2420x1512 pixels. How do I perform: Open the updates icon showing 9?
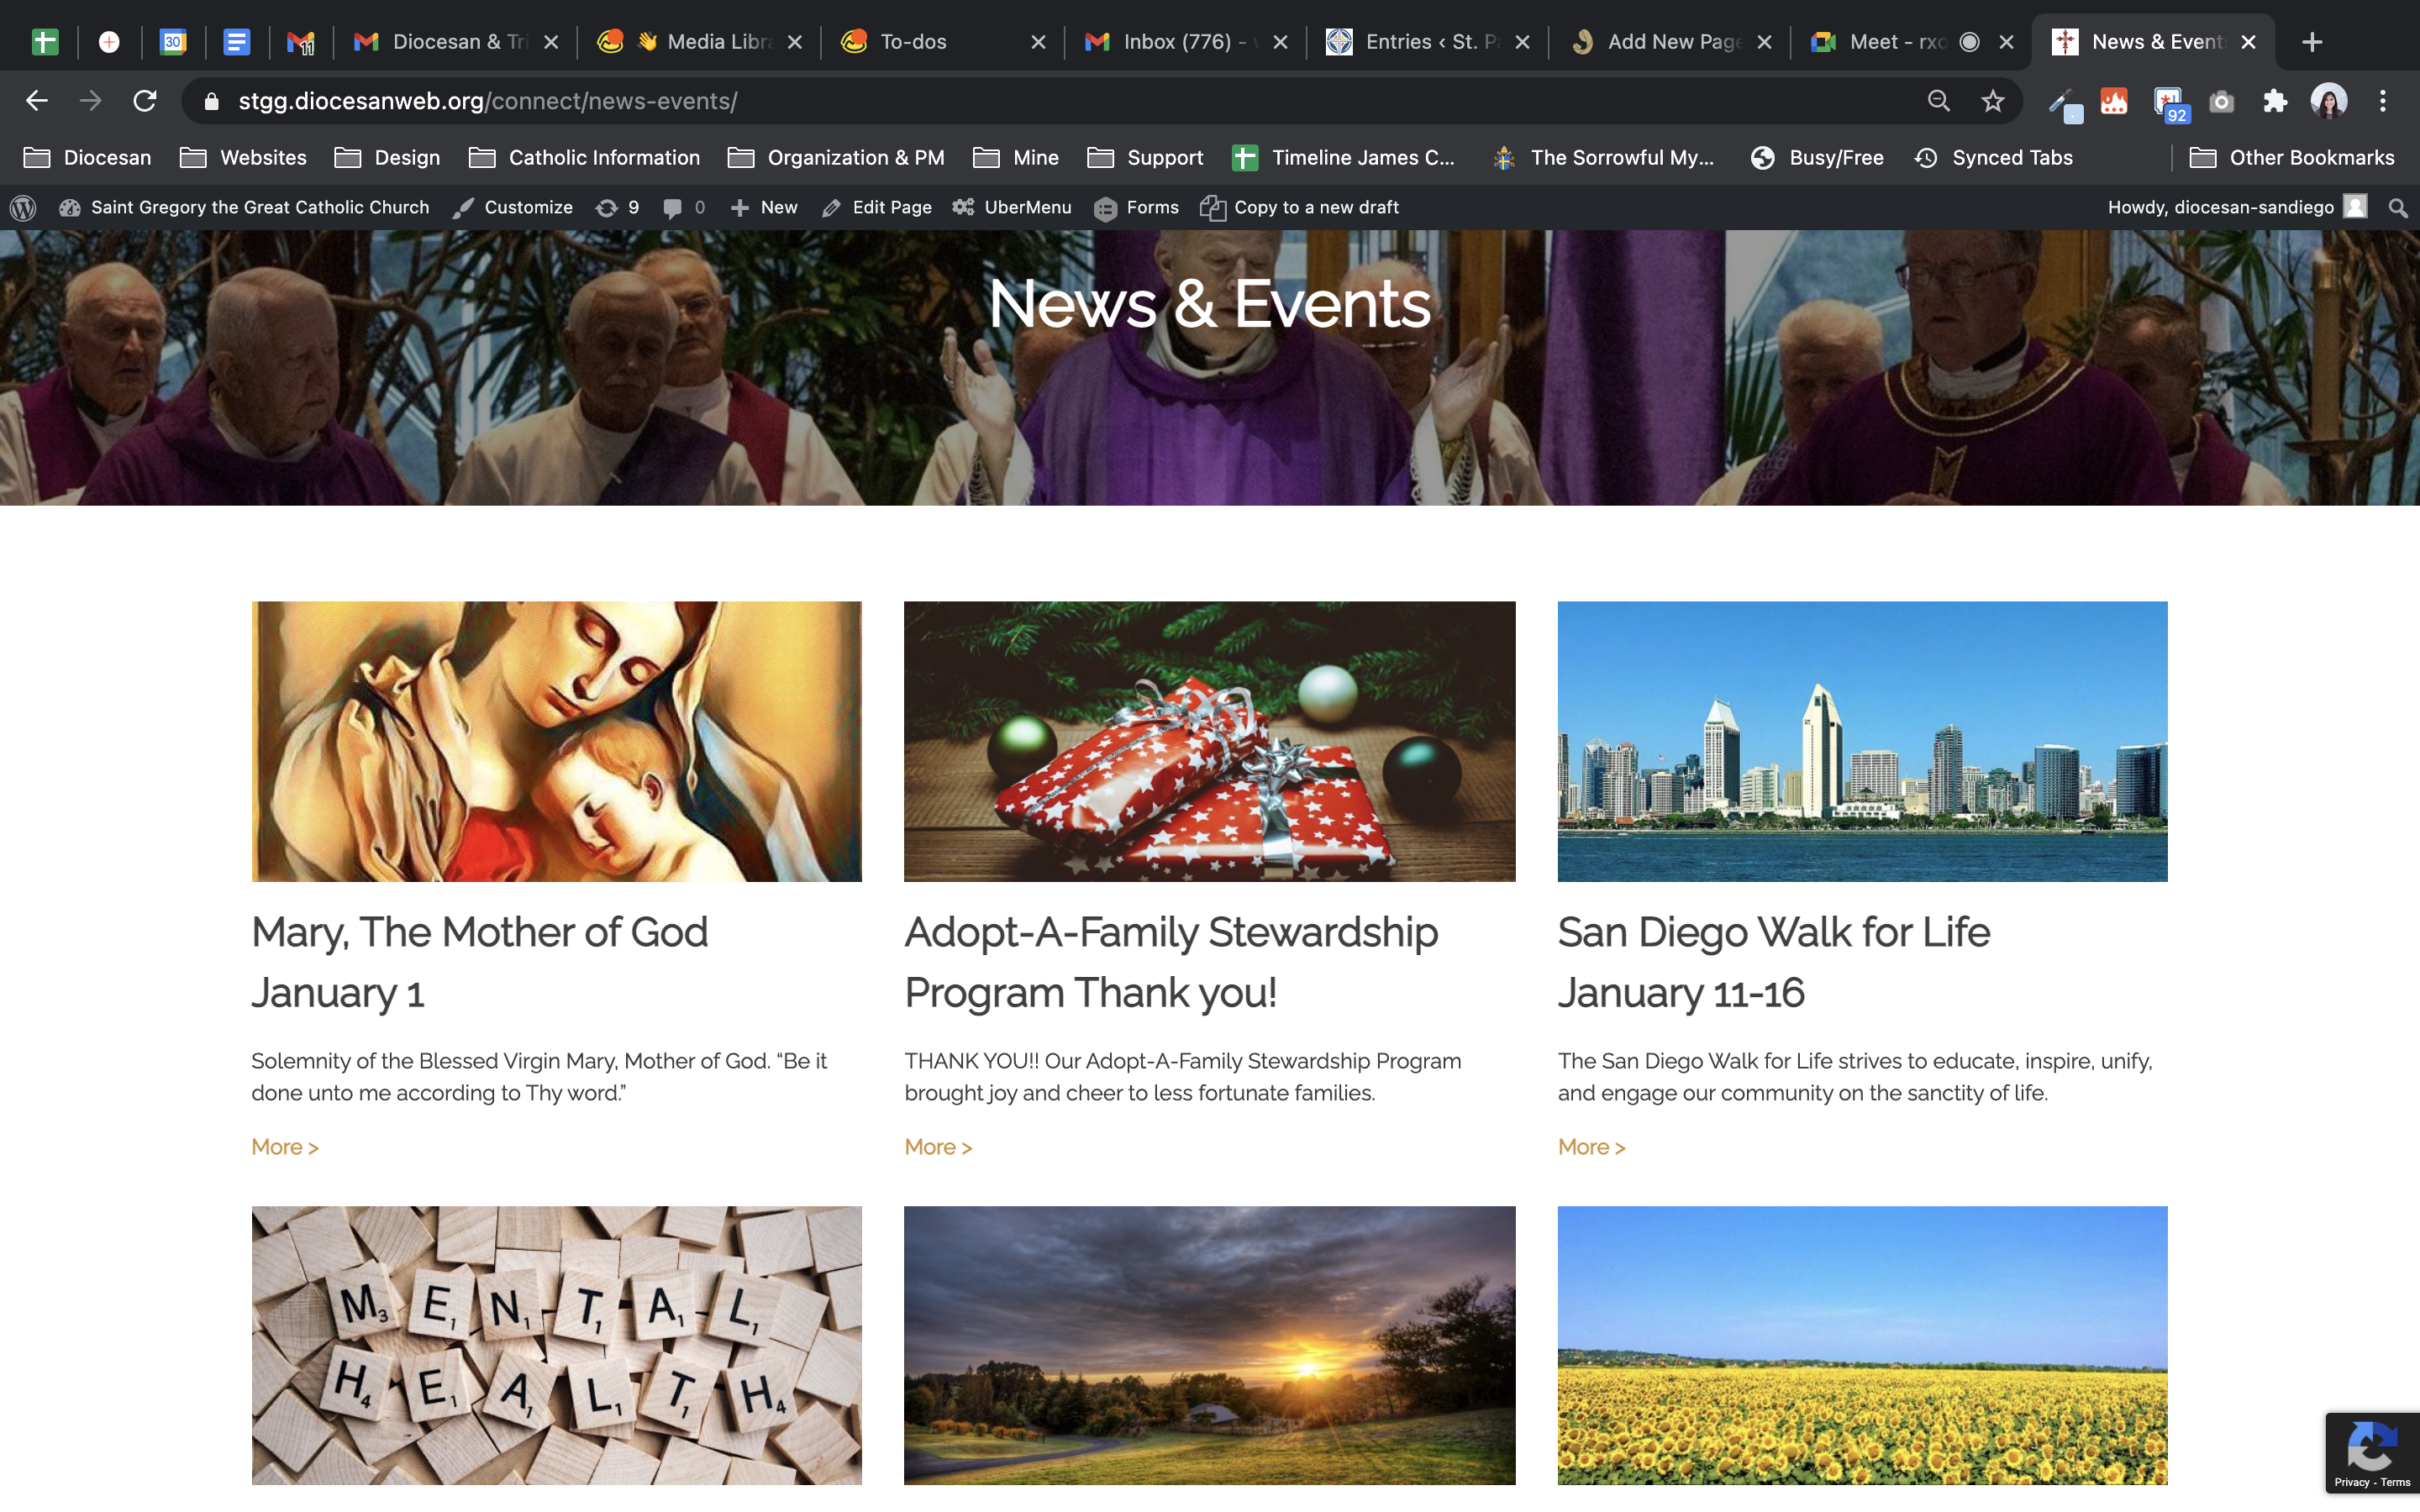point(617,207)
